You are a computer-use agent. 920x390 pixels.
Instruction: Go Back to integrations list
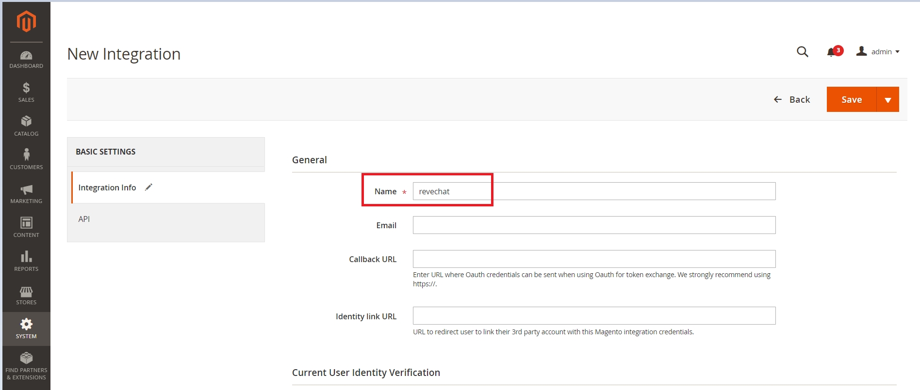[x=792, y=100]
